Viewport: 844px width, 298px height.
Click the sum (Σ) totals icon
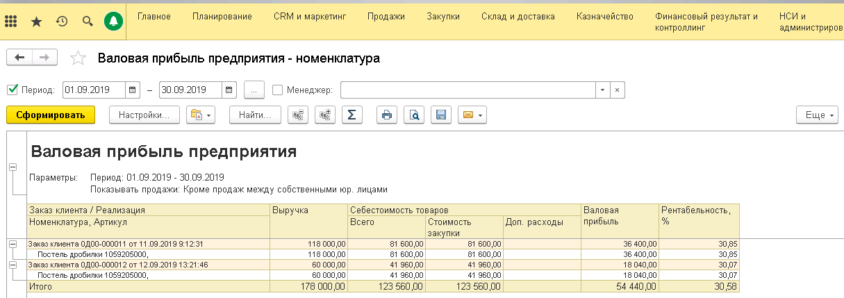point(351,115)
